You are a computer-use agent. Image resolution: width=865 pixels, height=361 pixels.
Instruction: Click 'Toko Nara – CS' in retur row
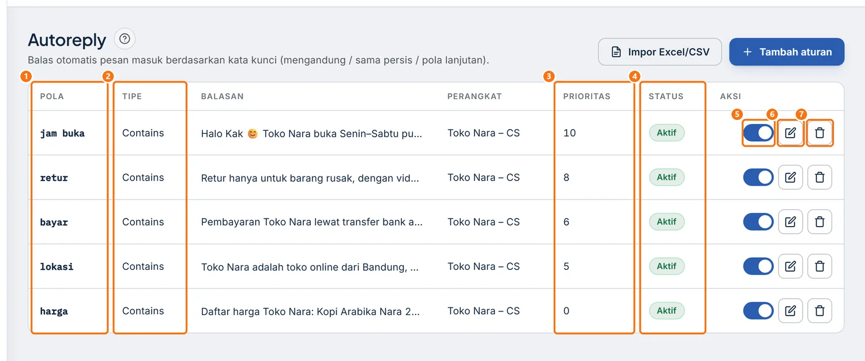(x=484, y=178)
